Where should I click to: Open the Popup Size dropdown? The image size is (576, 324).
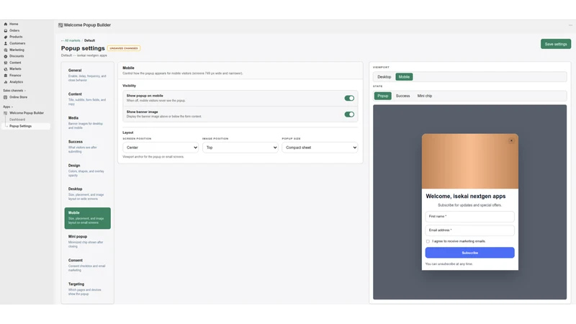coord(320,148)
